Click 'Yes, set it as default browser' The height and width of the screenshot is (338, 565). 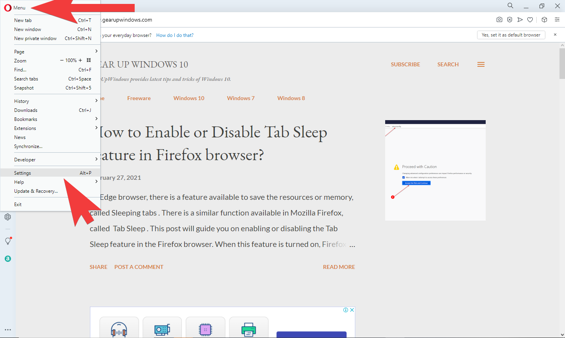pyautogui.click(x=511, y=35)
